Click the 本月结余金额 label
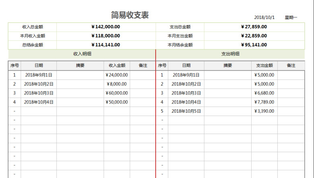Screen dimensions: 314x178 [x=180, y=45]
